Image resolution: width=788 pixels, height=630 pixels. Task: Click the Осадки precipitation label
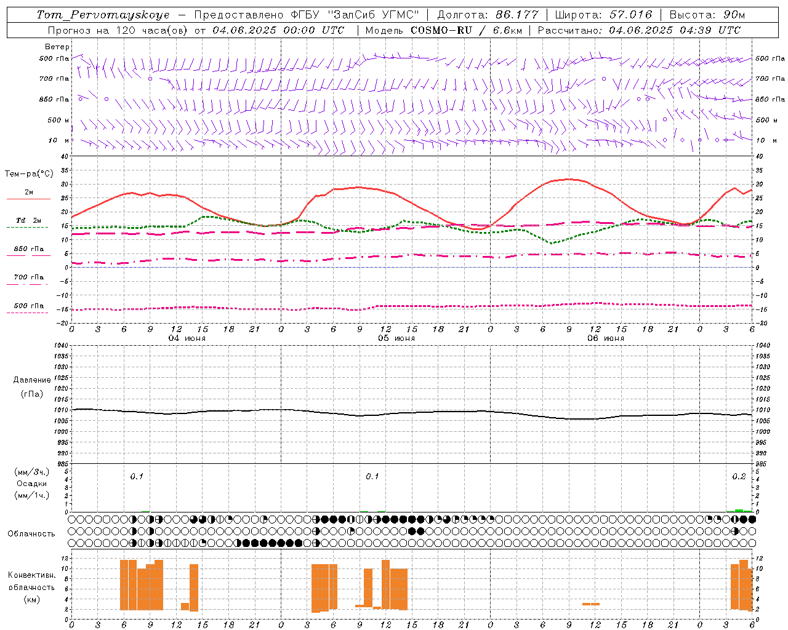32,484
